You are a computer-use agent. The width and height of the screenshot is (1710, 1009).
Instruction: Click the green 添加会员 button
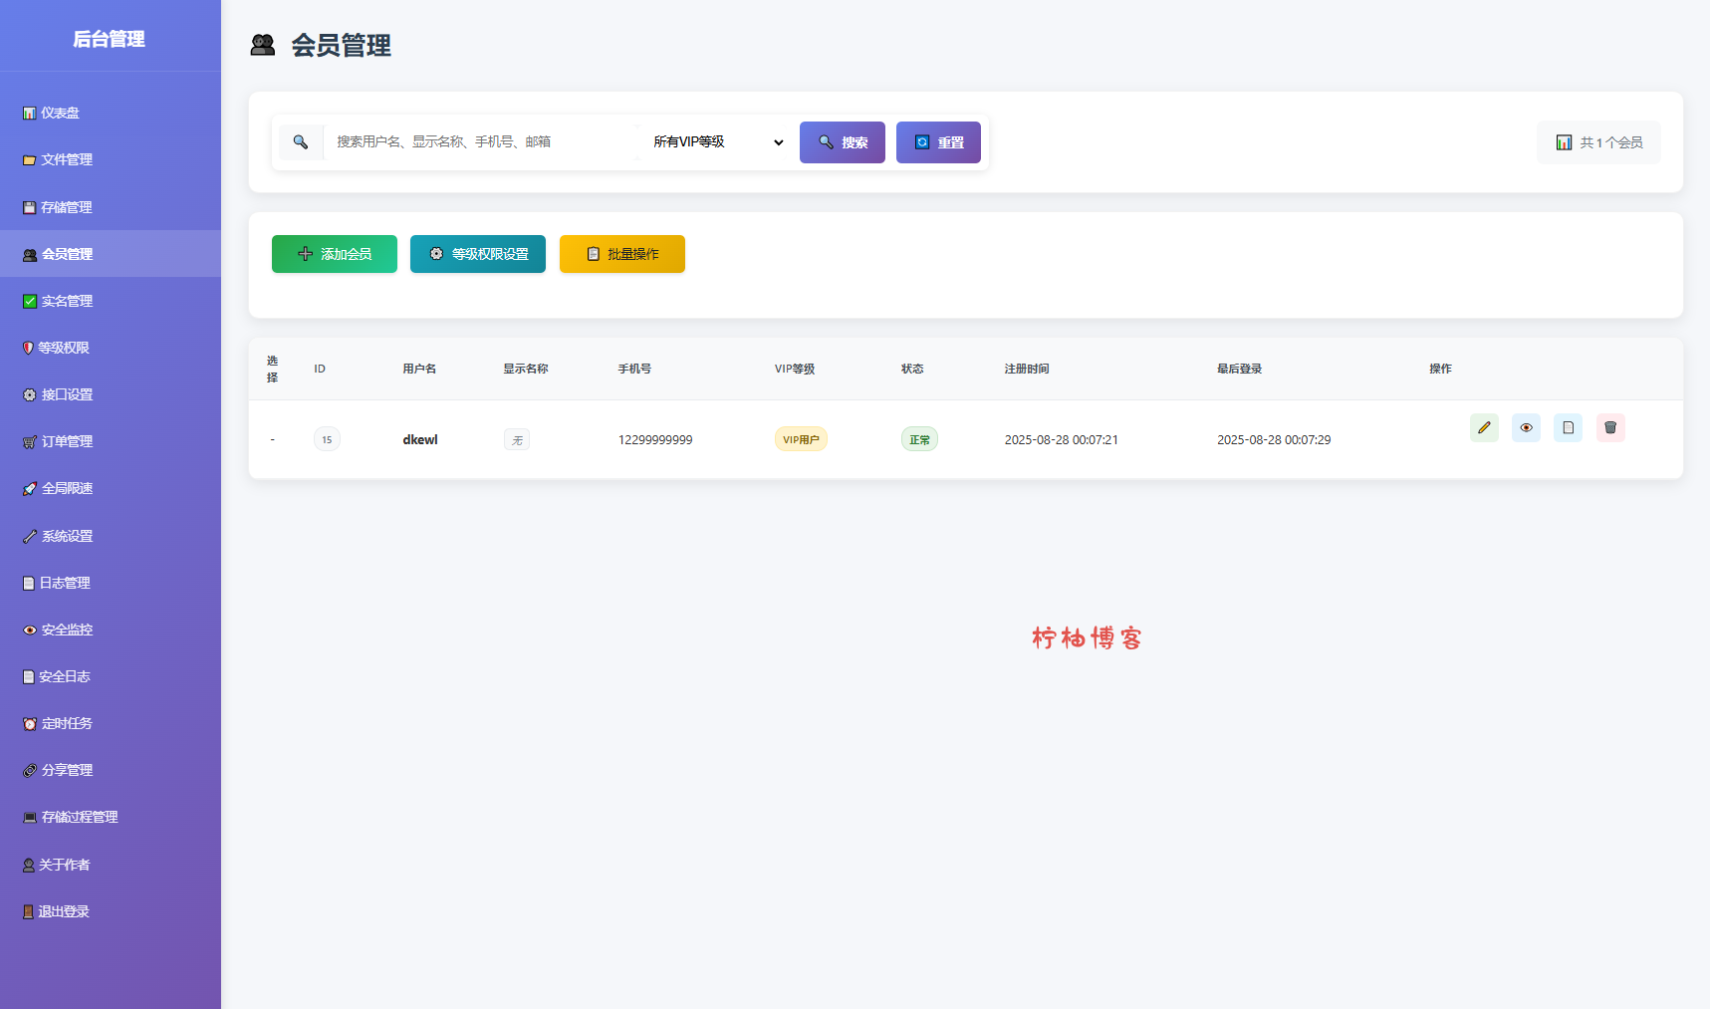point(335,254)
